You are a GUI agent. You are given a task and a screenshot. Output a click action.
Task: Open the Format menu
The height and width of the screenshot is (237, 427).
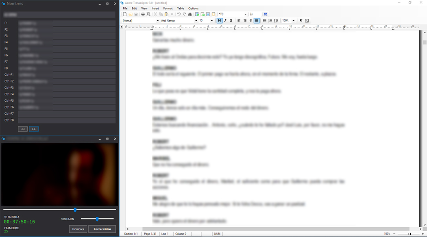[168, 8]
